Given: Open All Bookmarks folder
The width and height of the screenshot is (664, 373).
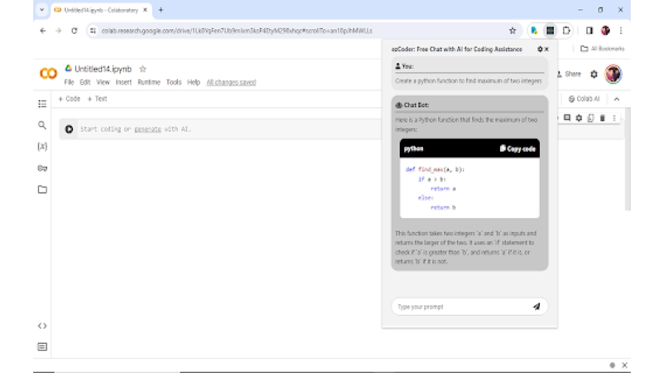Looking at the screenshot, I should 602,48.
